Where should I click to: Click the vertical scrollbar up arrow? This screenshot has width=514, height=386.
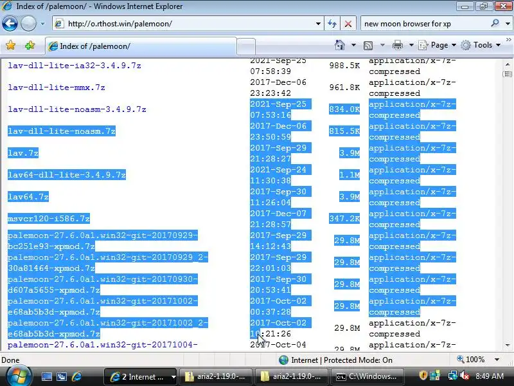click(x=508, y=64)
